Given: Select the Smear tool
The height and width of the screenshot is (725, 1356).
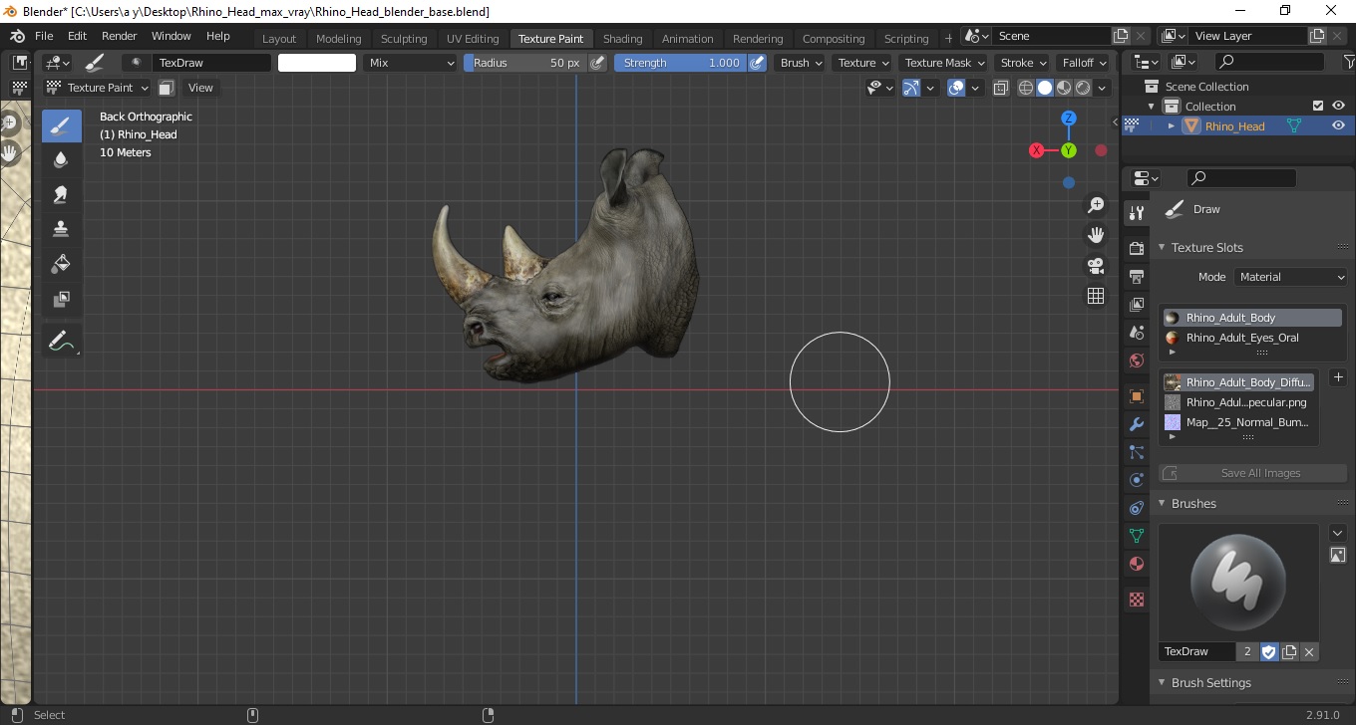Looking at the screenshot, I should (61, 194).
